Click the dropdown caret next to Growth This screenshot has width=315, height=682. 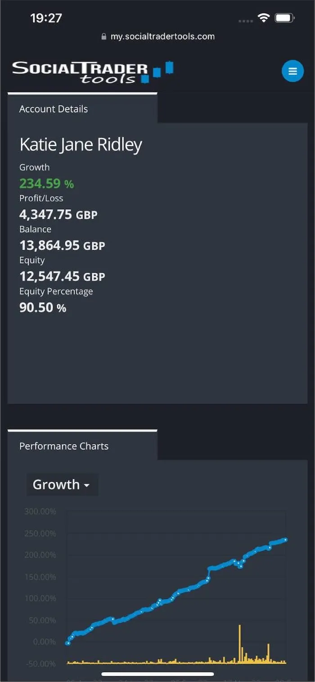point(87,486)
